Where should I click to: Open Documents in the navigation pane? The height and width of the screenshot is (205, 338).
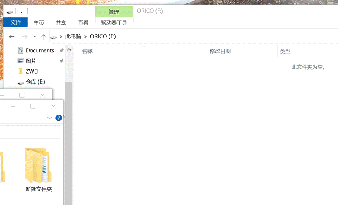(x=40, y=50)
